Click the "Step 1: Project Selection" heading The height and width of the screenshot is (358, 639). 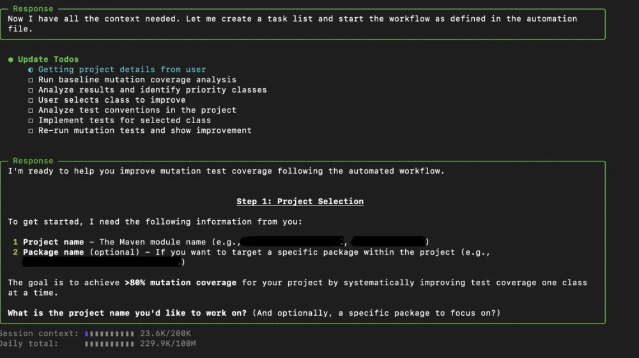[300, 202]
